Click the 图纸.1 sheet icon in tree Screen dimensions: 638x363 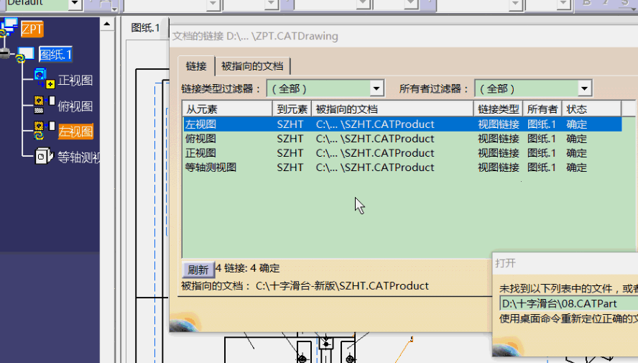coord(26,54)
